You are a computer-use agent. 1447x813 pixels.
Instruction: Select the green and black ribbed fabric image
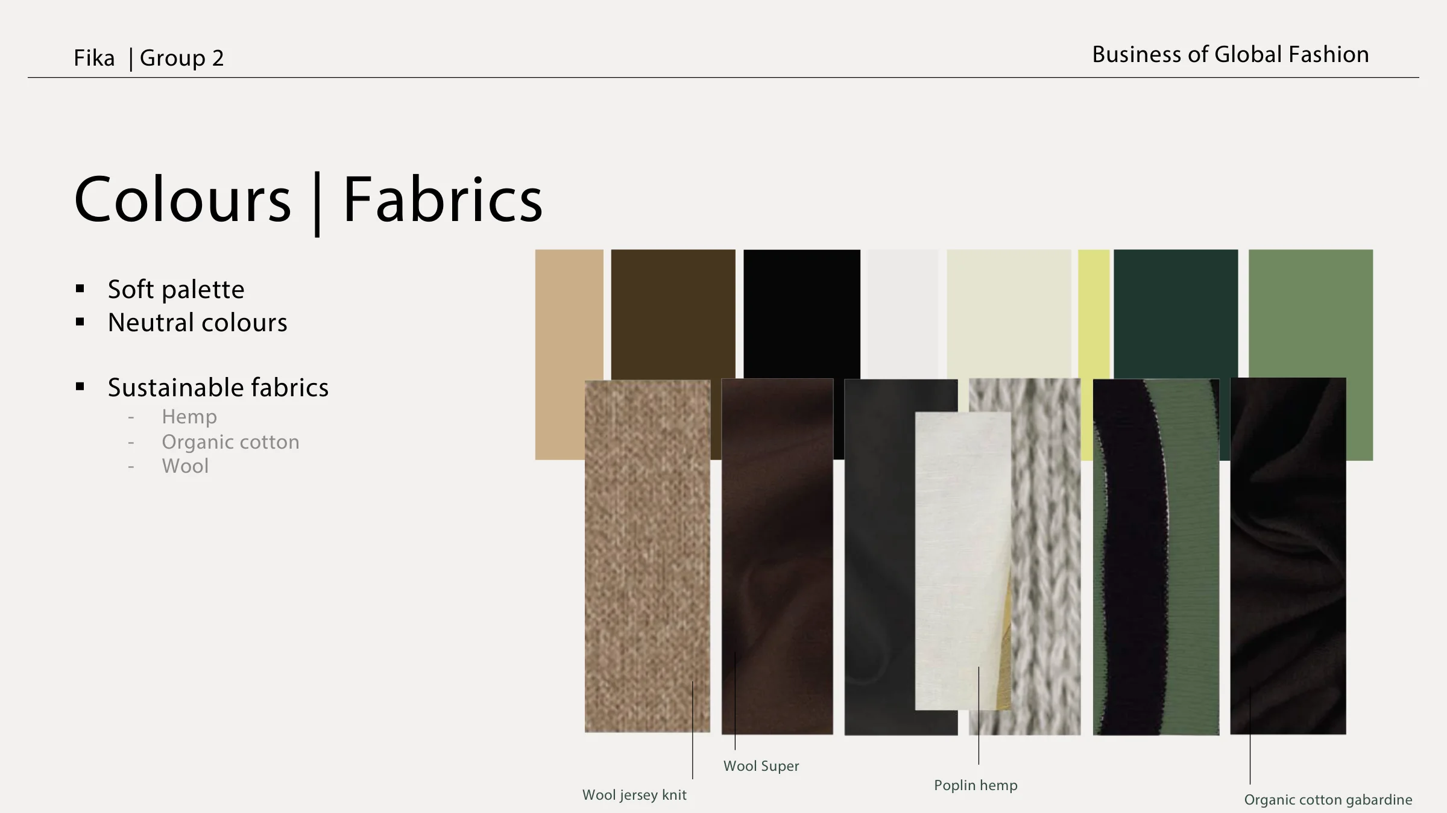pyautogui.click(x=1156, y=556)
